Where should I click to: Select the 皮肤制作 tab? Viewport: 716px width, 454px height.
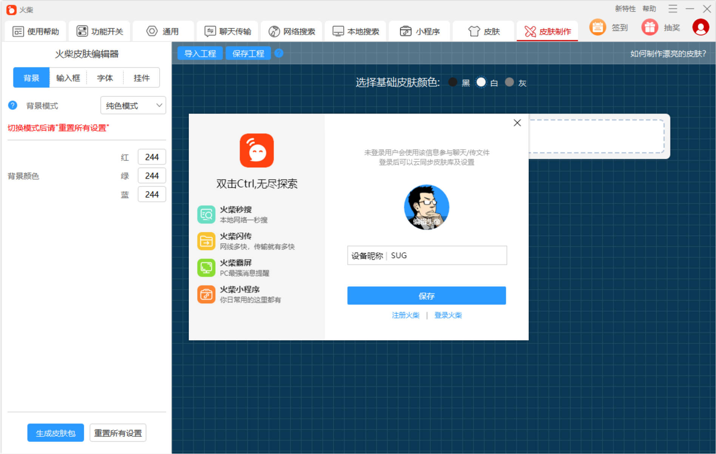click(x=547, y=31)
